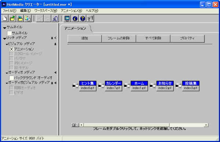This screenshot has width=220, height=142.
Task: Click the magnifier zoom icon beside the scrollbar
Action: (x=73, y=125)
